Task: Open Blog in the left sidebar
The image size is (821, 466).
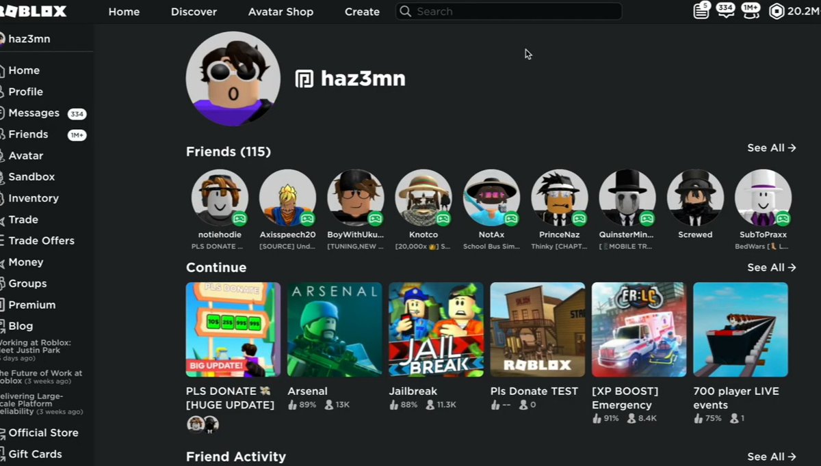Action: pos(16,326)
